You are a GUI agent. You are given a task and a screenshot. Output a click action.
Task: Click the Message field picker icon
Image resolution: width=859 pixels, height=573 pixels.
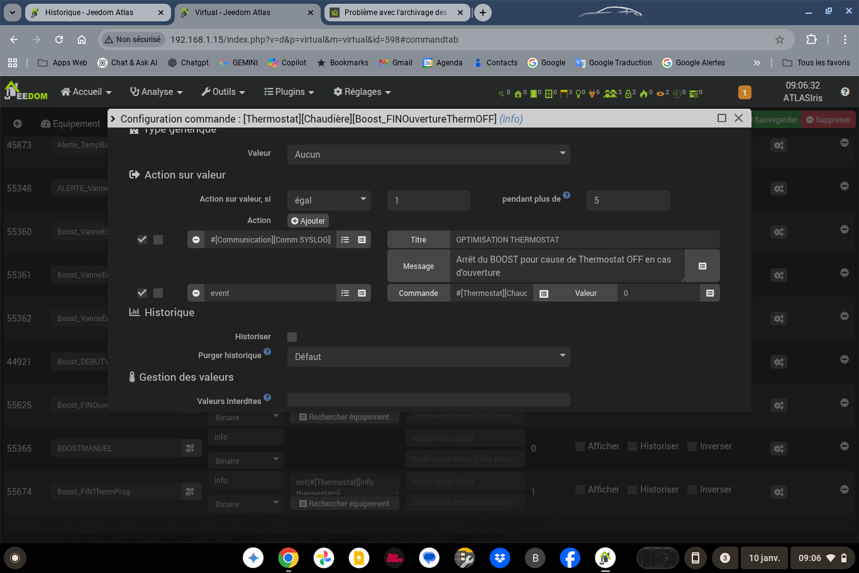click(x=702, y=266)
